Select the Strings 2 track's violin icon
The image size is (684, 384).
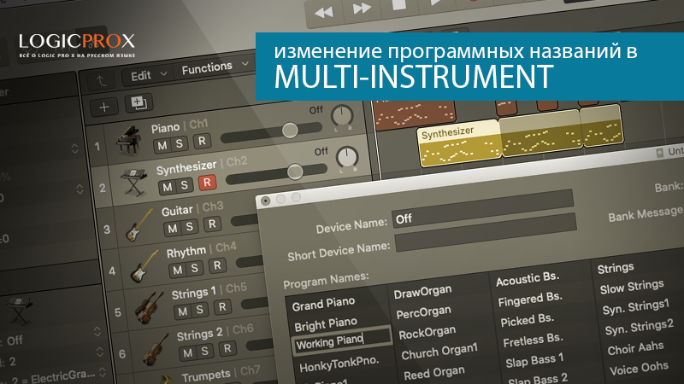[x=154, y=349]
